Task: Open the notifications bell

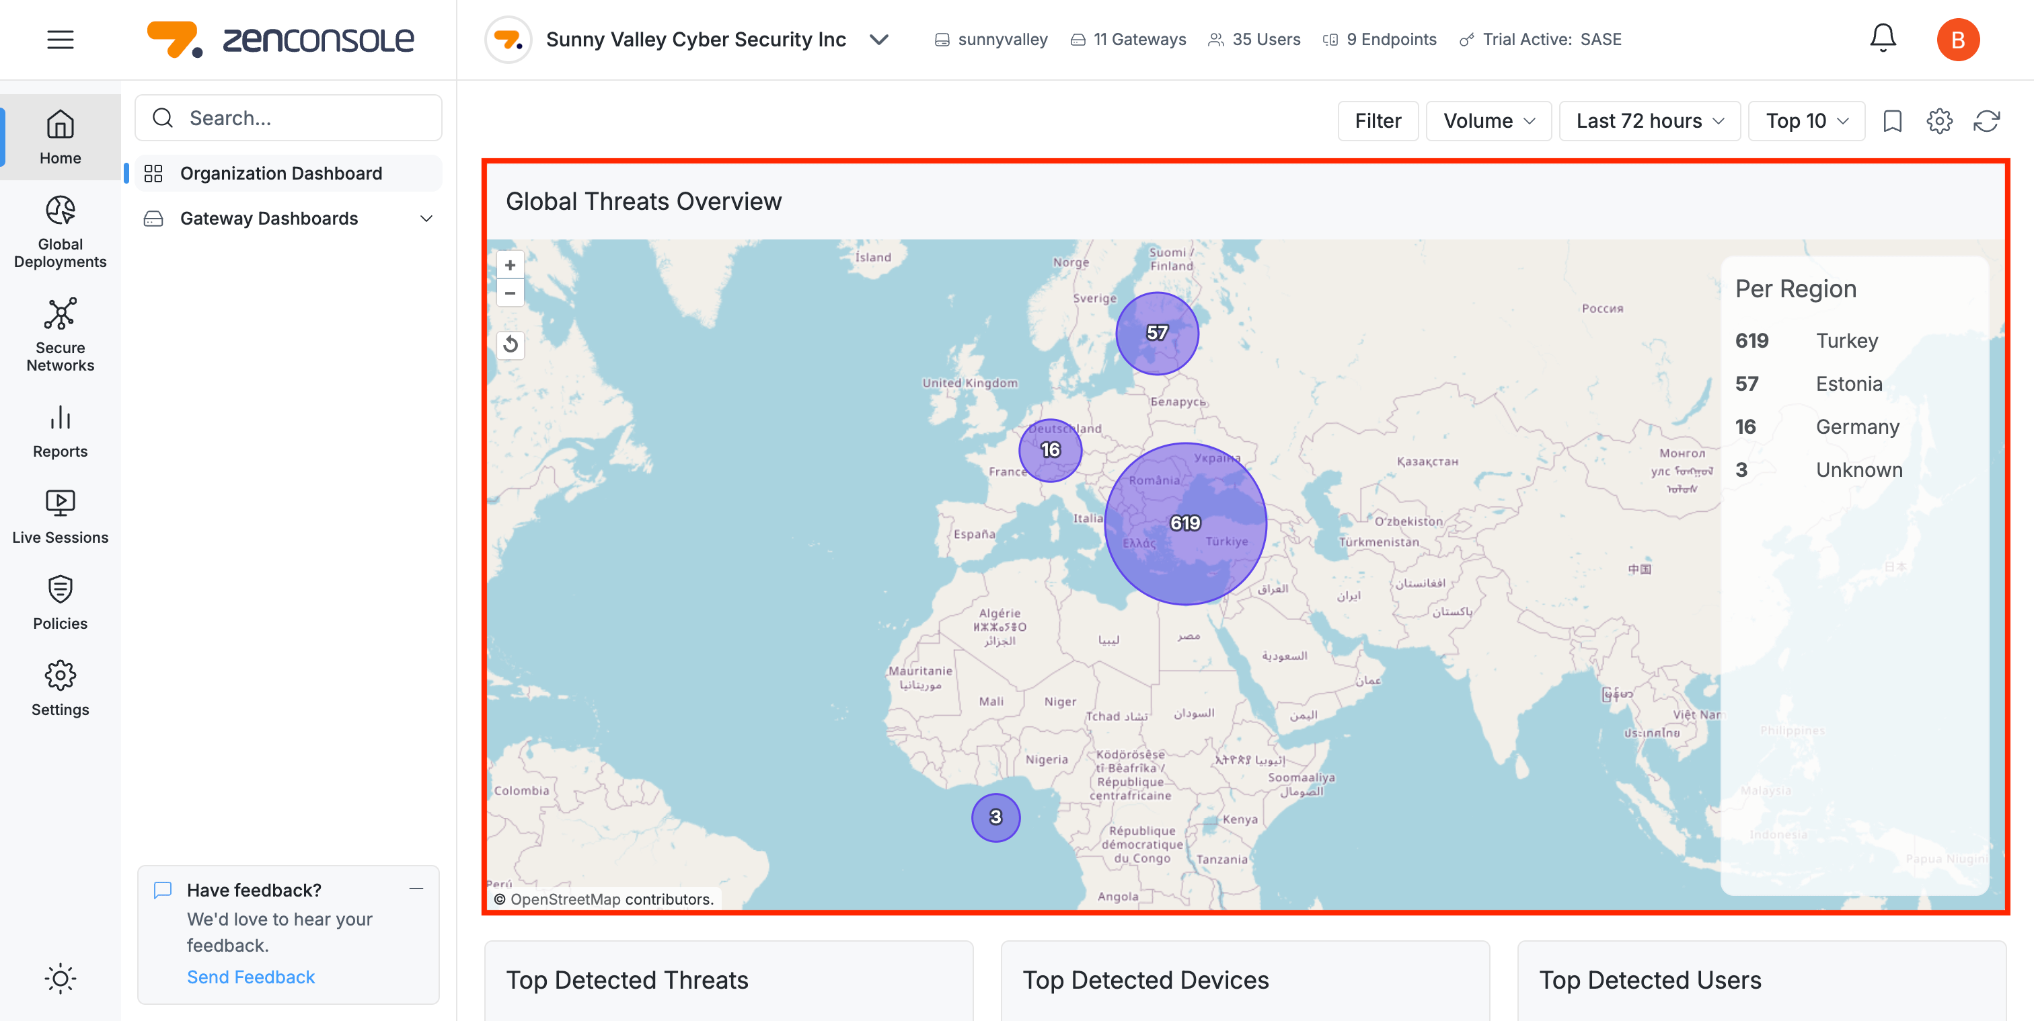Action: [x=1883, y=38]
